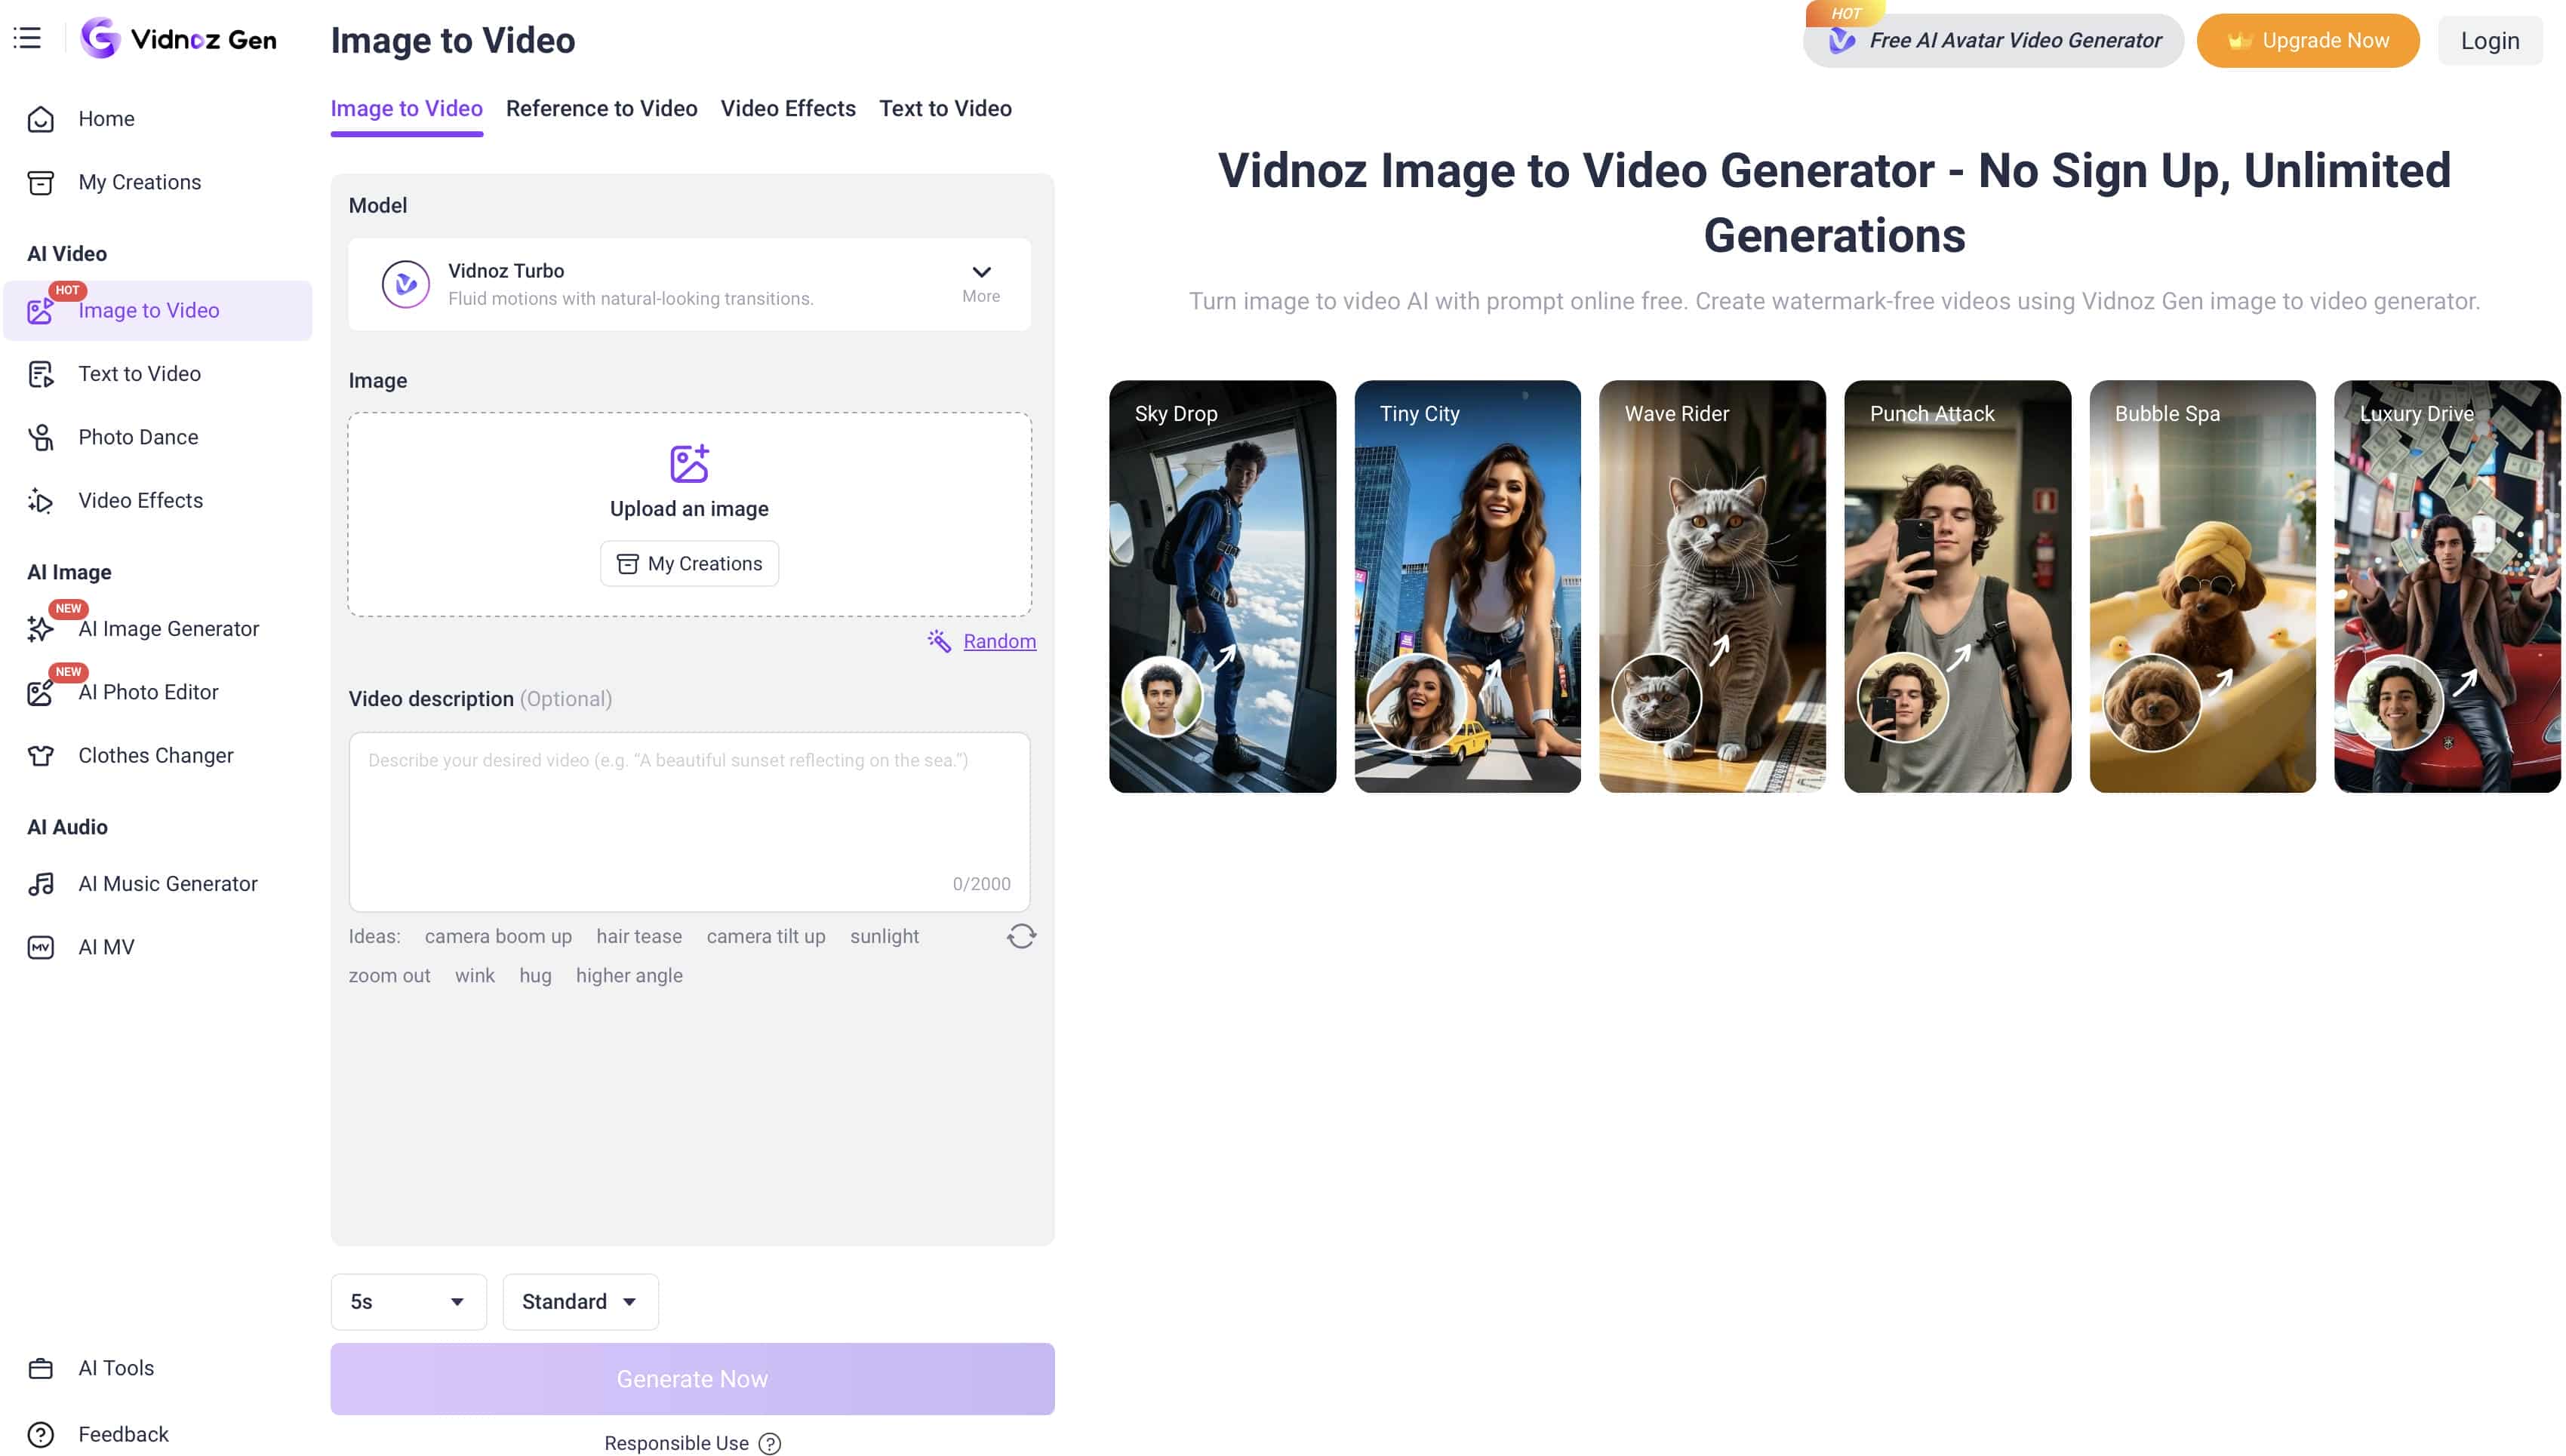Select the Wave Rider effect thumbnail
Viewport: 2566px width, 1456px height.
(1712, 586)
